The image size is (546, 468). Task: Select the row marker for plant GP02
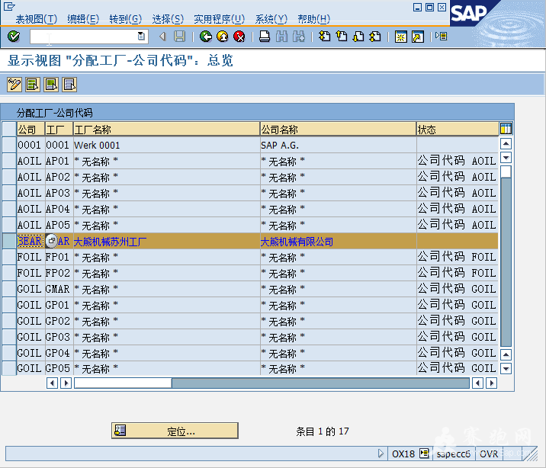coord(9,321)
